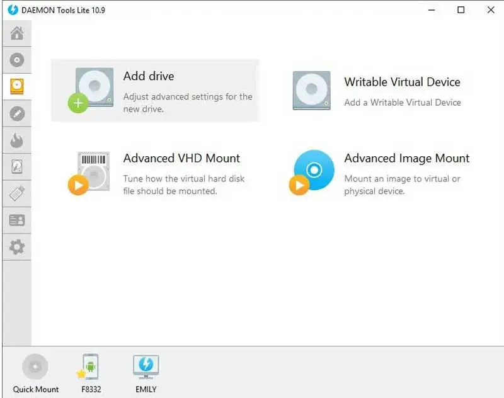Open Settings gear in sidebar
The width and height of the screenshot is (504, 398).
click(x=17, y=247)
